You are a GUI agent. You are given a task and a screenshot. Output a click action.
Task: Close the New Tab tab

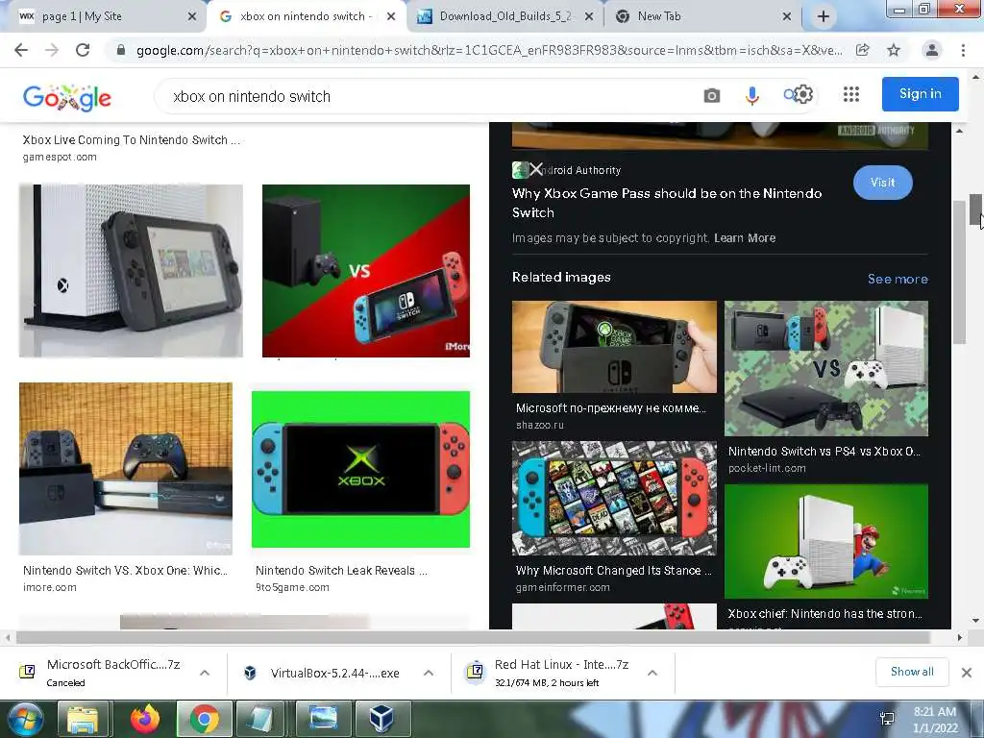point(786,17)
